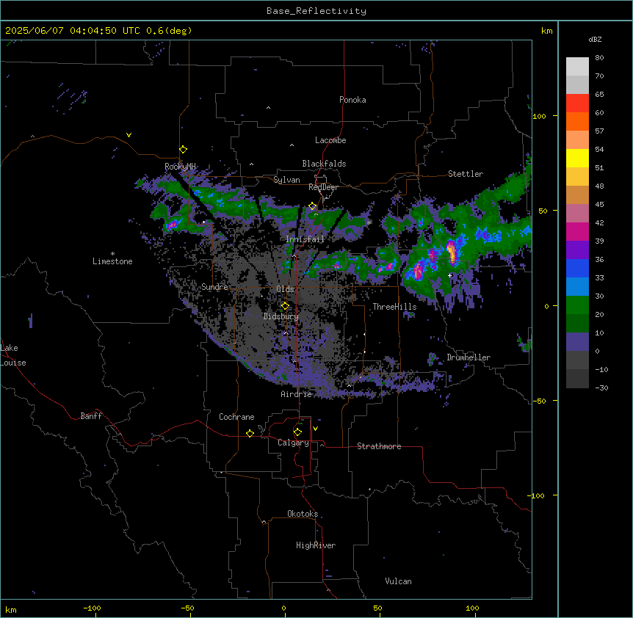Click the yellow marker south of RedDeer
This screenshot has width=633, height=618.
[313, 206]
